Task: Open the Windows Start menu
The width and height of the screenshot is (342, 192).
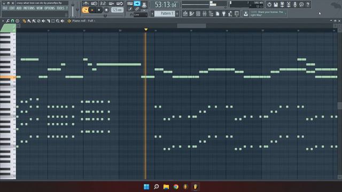Action: click(x=146, y=187)
